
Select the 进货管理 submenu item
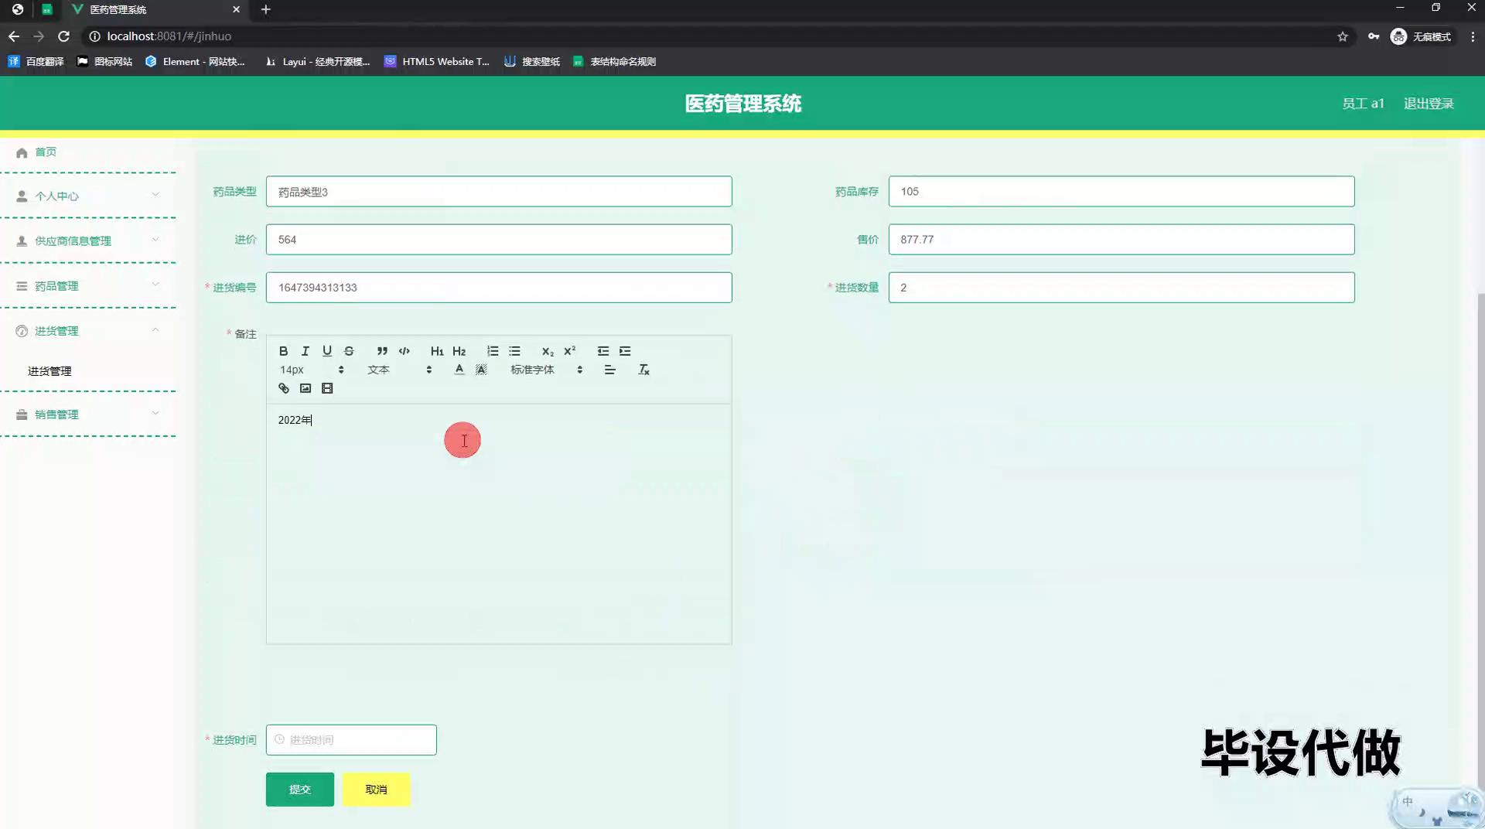pos(49,371)
